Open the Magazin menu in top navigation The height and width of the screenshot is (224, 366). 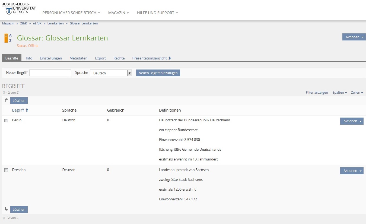118,13
